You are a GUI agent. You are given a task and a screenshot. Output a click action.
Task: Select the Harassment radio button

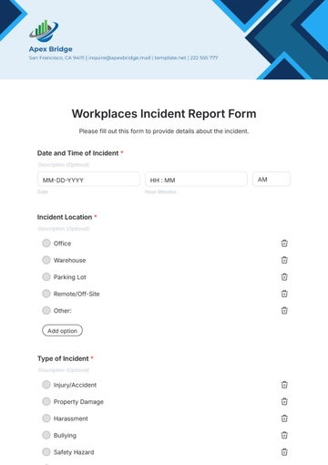click(x=46, y=418)
